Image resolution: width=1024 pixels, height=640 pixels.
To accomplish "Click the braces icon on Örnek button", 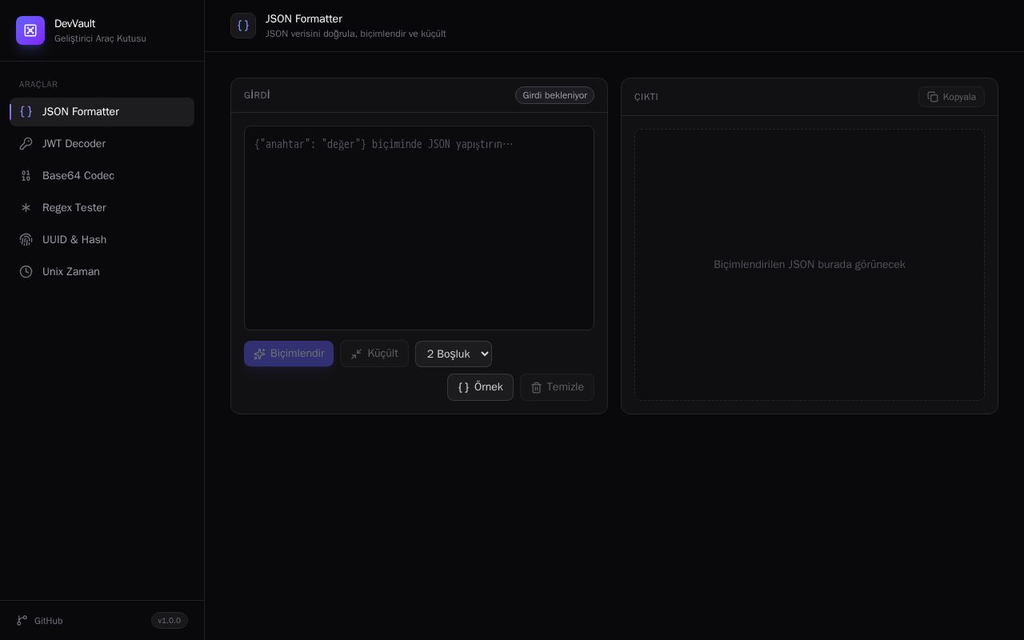I will 463,387.
